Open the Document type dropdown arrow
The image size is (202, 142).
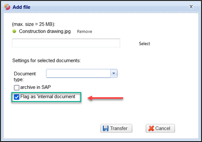[x=114, y=73]
